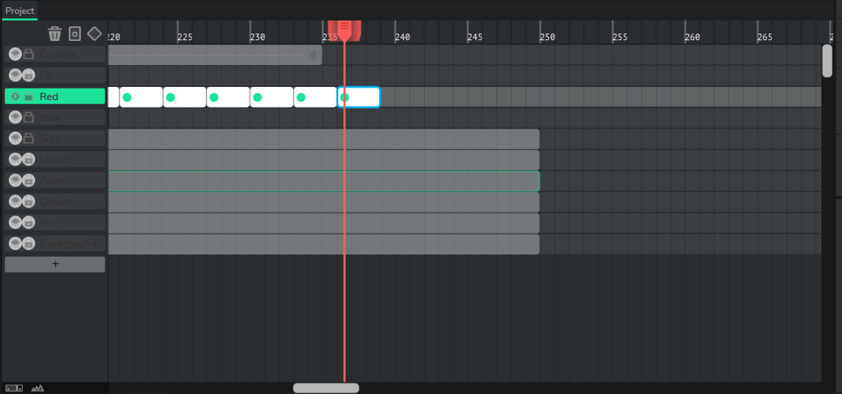The width and height of the screenshot is (842, 394).
Task: Click the red playhead marker handle
Action: pyautogui.click(x=344, y=29)
